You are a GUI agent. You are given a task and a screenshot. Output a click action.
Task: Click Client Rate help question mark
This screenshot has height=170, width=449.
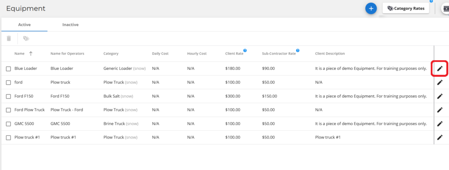(245, 51)
